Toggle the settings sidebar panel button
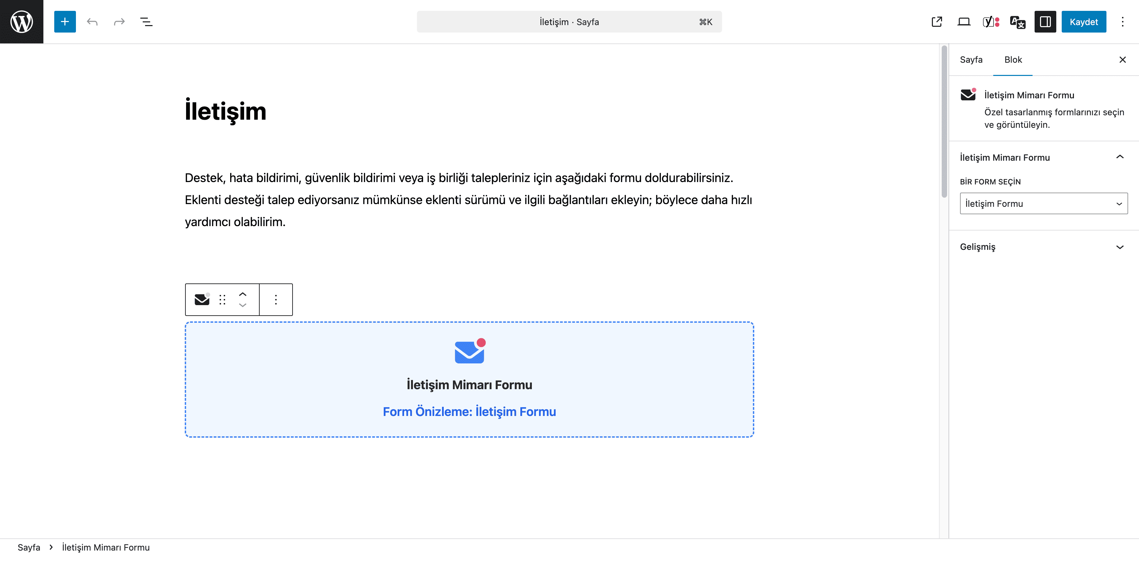Viewport: 1139px width, 577px height. 1045,22
